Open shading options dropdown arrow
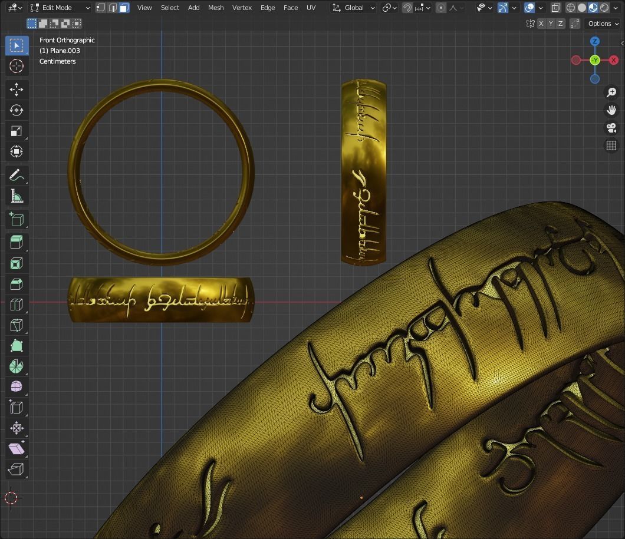 [617, 8]
